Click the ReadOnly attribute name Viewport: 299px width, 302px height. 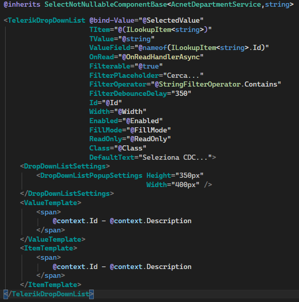[x=106, y=139]
